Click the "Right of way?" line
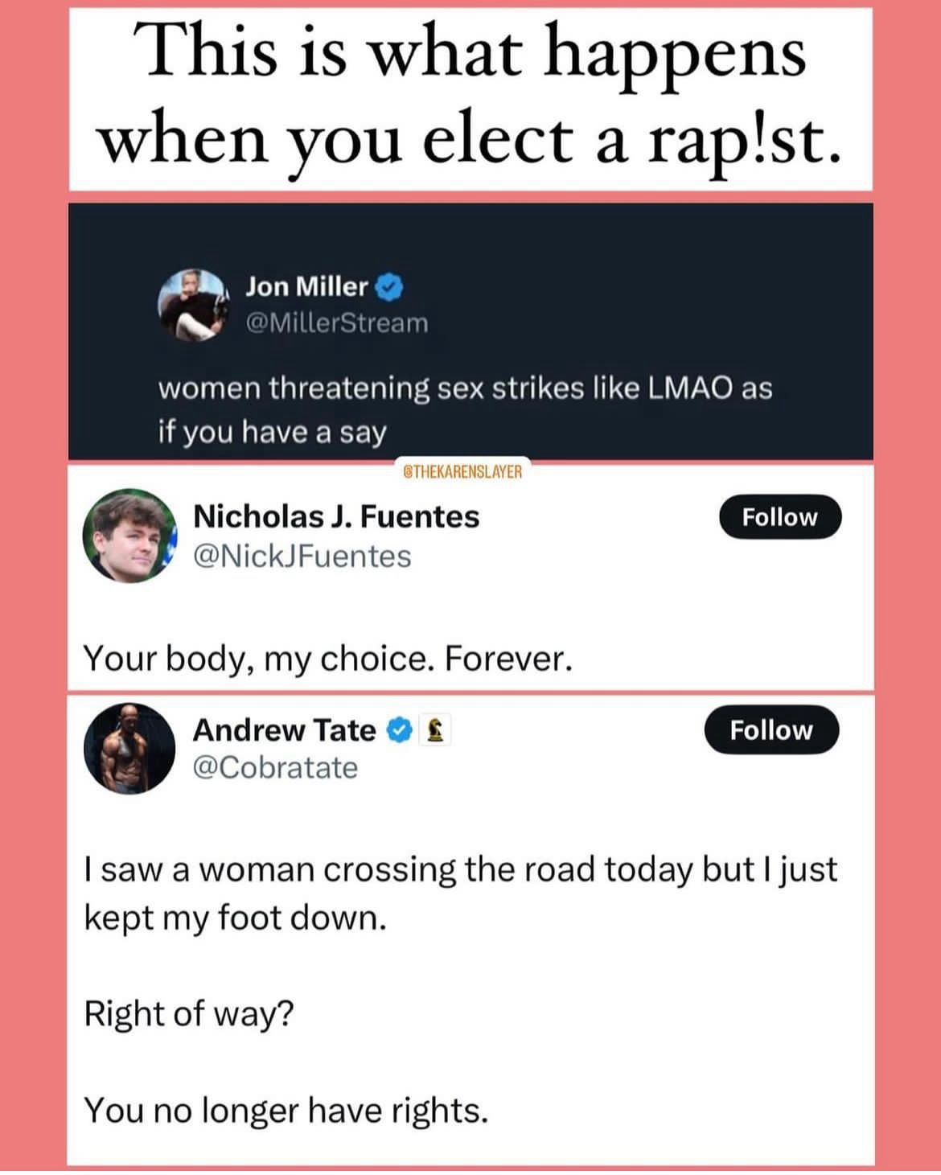This screenshot has height=1175, width=941. click(190, 1013)
